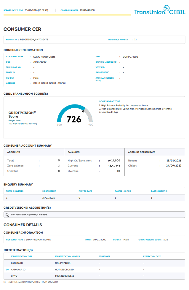Select consumer name Sunny Kumar Gupta

point(44,57)
